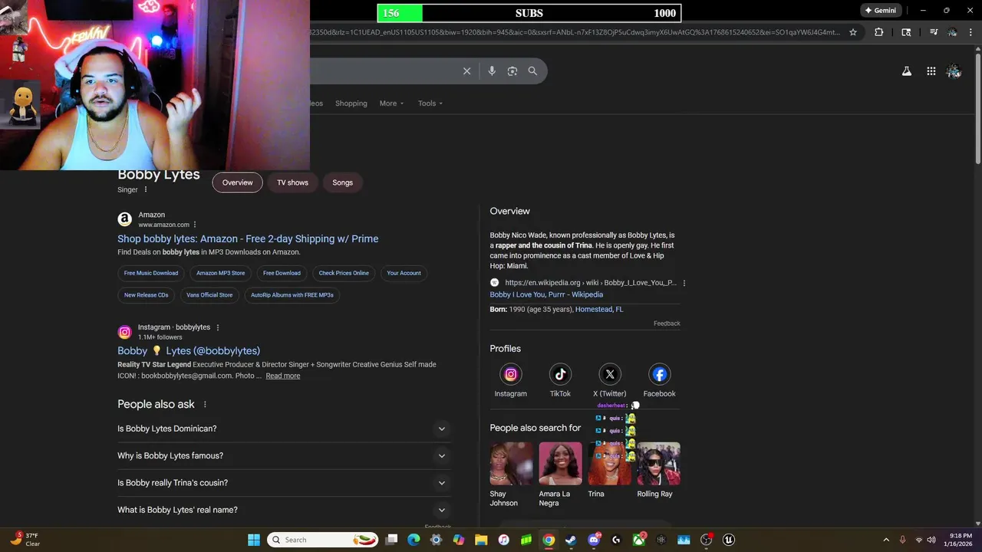Screen dimensions: 982x552
Task: Open the Gemini button in Chrome
Action: tap(881, 11)
